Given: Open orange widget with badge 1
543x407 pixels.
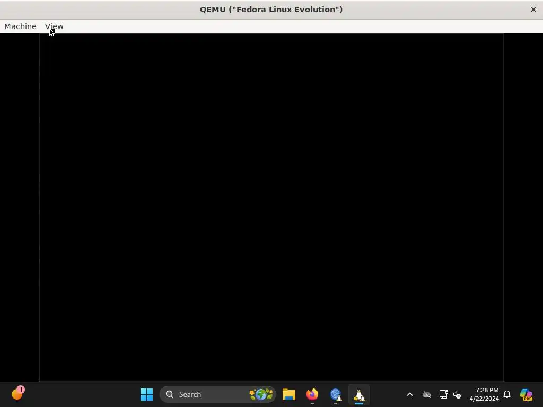Looking at the screenshot, I should (x=17, y=394).
